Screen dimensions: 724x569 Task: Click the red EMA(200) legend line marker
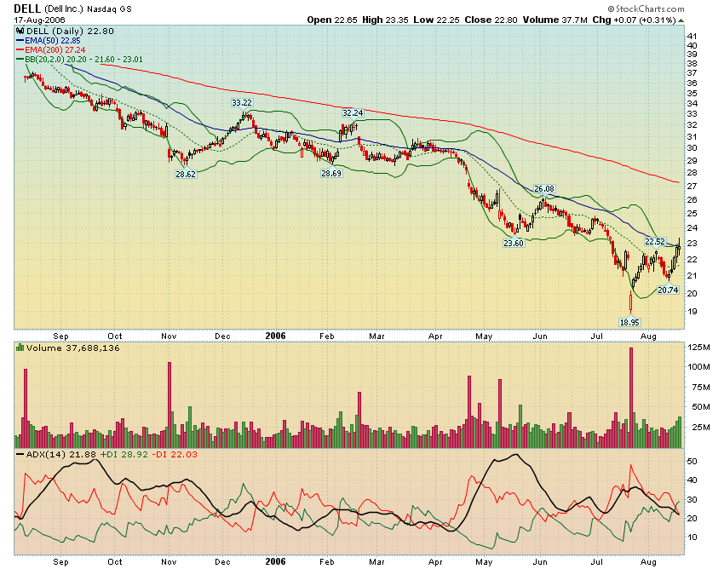[x=20, y=50]
